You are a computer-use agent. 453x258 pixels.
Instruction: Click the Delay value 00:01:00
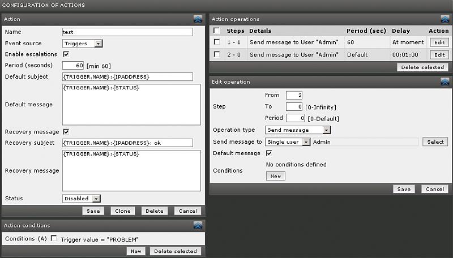coord(405,54)
